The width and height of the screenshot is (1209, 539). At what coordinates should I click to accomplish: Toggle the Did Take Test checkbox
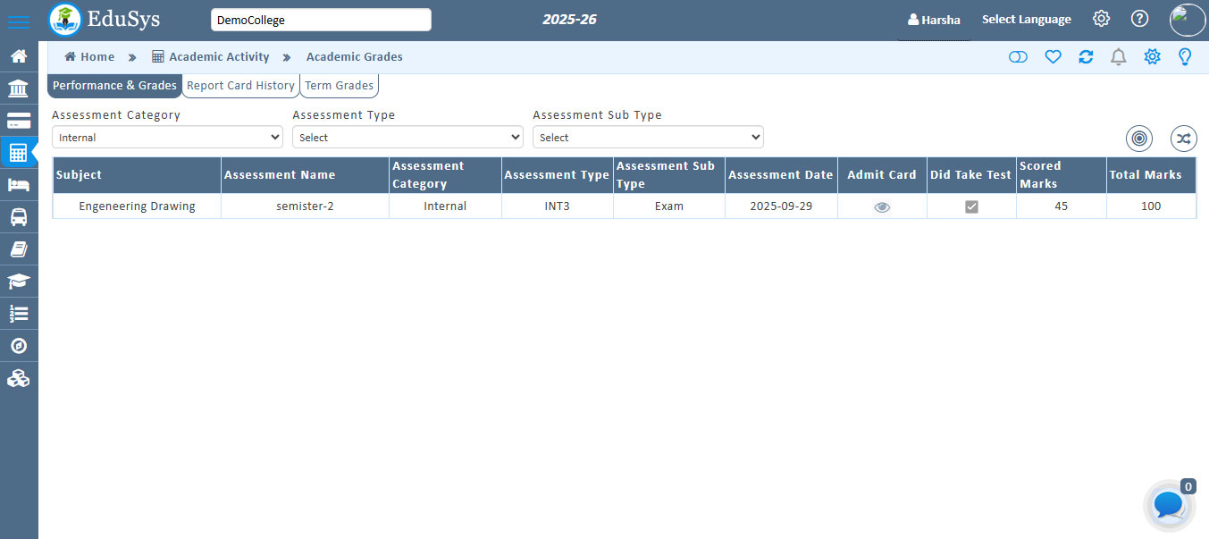click(x=970, y=206)
